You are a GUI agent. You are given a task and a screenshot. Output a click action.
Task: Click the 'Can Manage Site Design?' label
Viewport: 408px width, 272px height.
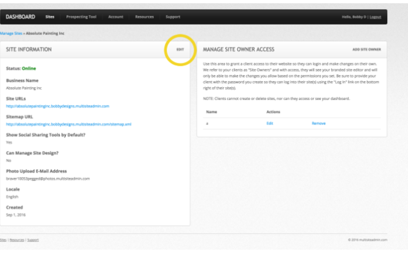tap(32, 153)
